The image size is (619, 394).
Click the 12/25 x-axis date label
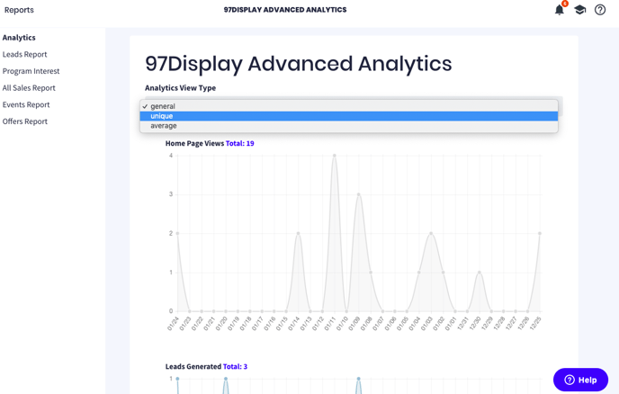[x=535, y=323]
